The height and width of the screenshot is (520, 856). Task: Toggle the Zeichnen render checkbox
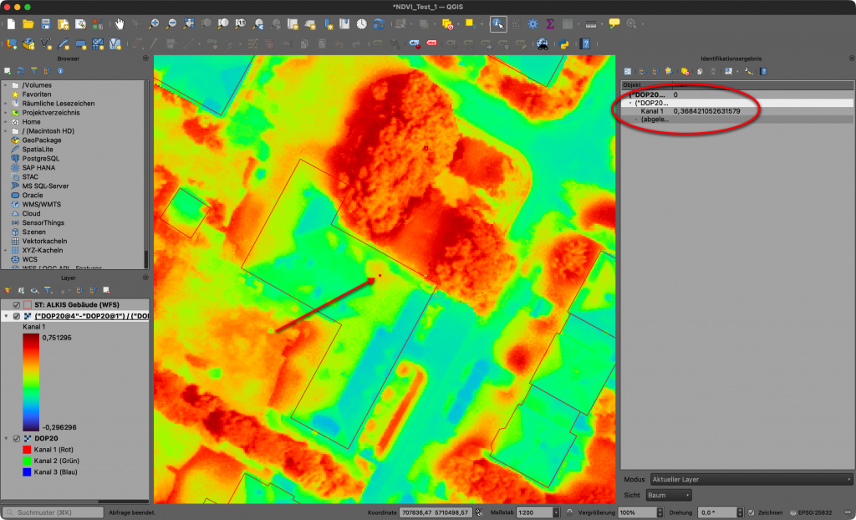[752, 512]
